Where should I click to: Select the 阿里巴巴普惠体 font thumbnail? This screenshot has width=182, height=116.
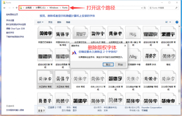pos(45,33)
